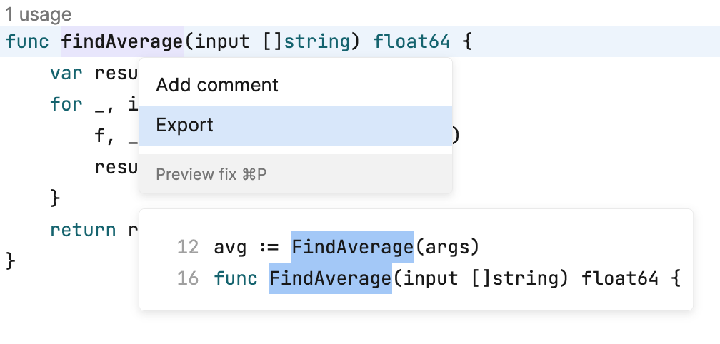Click the input parameter in the editor signature
Viewport: 720px width, 344px height.
(221, 43)
